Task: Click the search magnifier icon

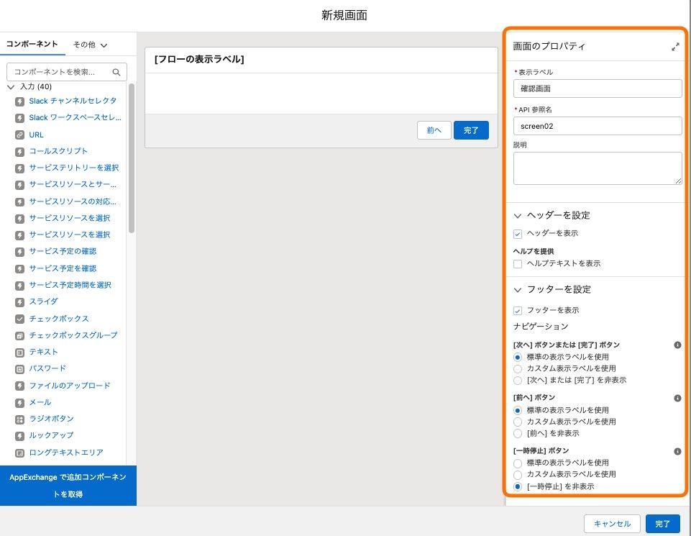Action: click(116, 72)
